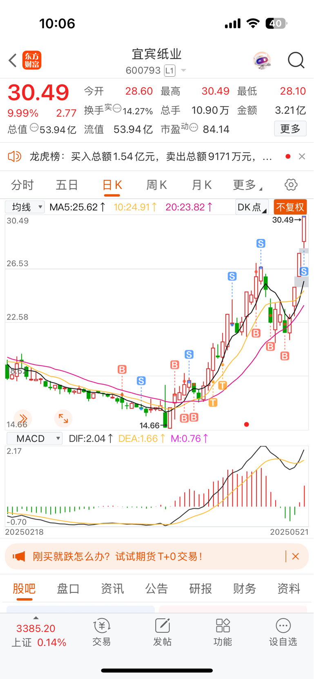The width and height of the screenshot is (314, 679).
Task: Switch to the 研报 tab
Action: (200, 588)
